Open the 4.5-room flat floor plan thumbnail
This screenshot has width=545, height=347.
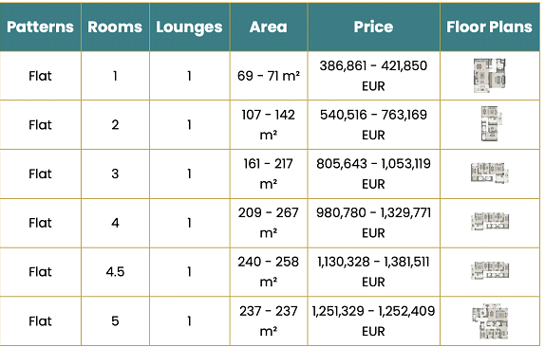click(x=490, y=270)
